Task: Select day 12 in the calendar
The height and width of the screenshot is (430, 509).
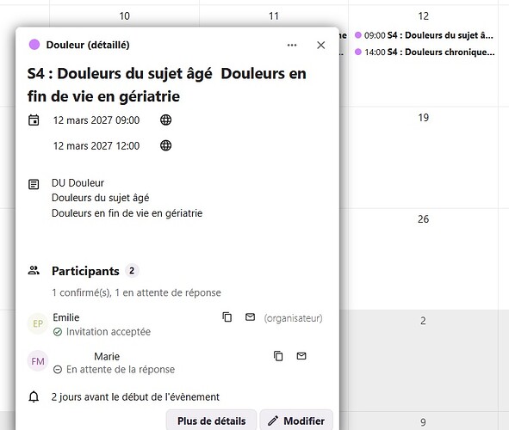Action: click(423, 15)
